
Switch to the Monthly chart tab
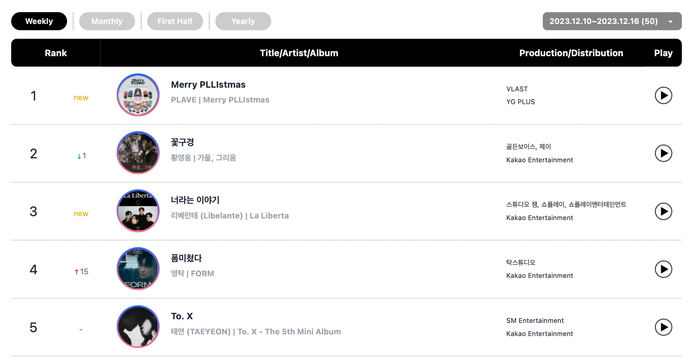click(107, 21)
